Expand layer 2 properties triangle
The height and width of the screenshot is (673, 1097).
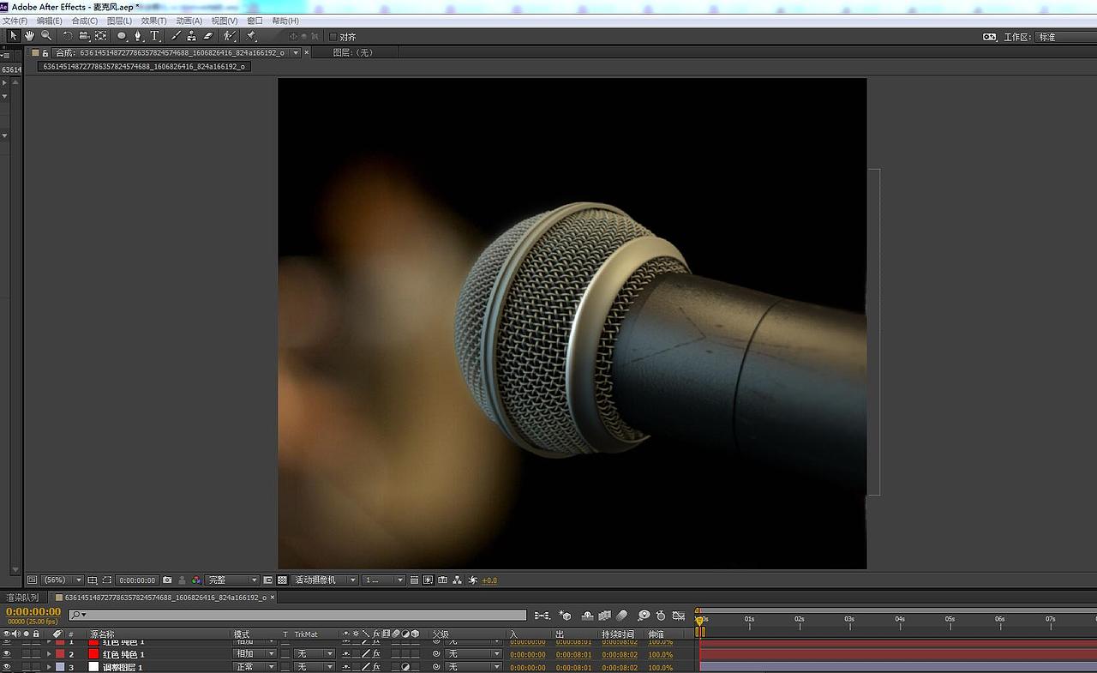(x=49, y=654)
